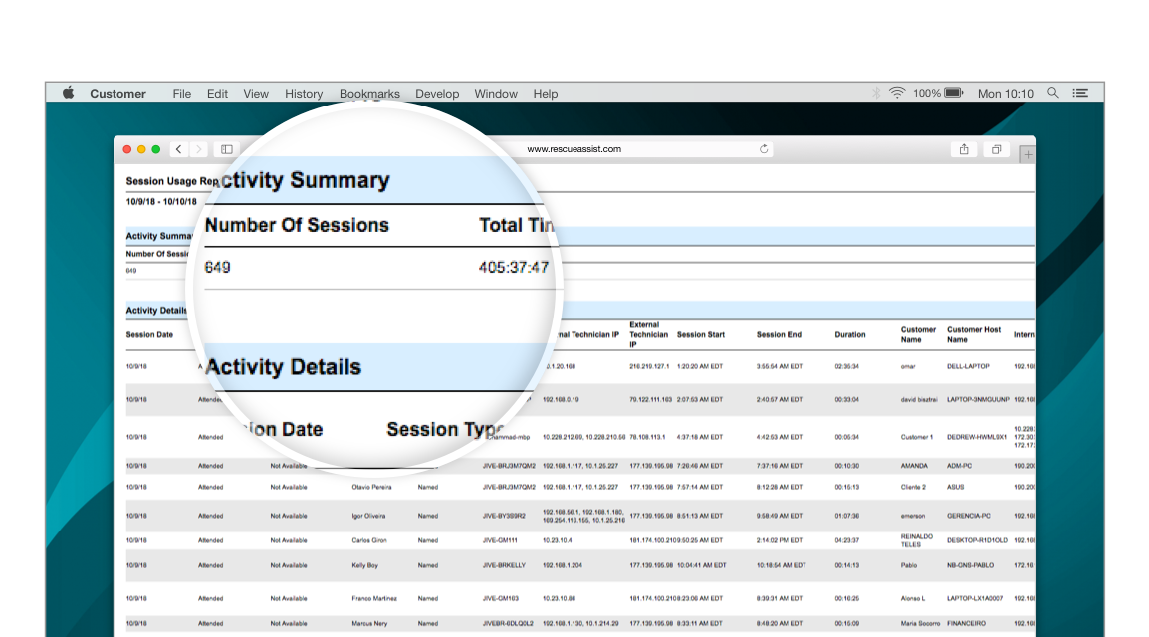Viewport: 1149px width, 637px height.
Task: Reload the page with the refresh icon
Action: 764,149
